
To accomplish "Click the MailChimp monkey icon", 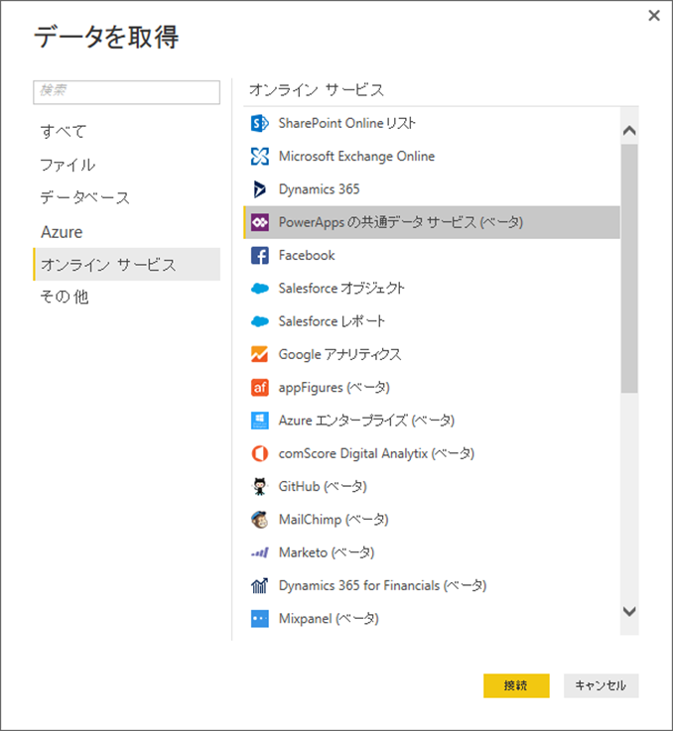I will pos(259,520).
